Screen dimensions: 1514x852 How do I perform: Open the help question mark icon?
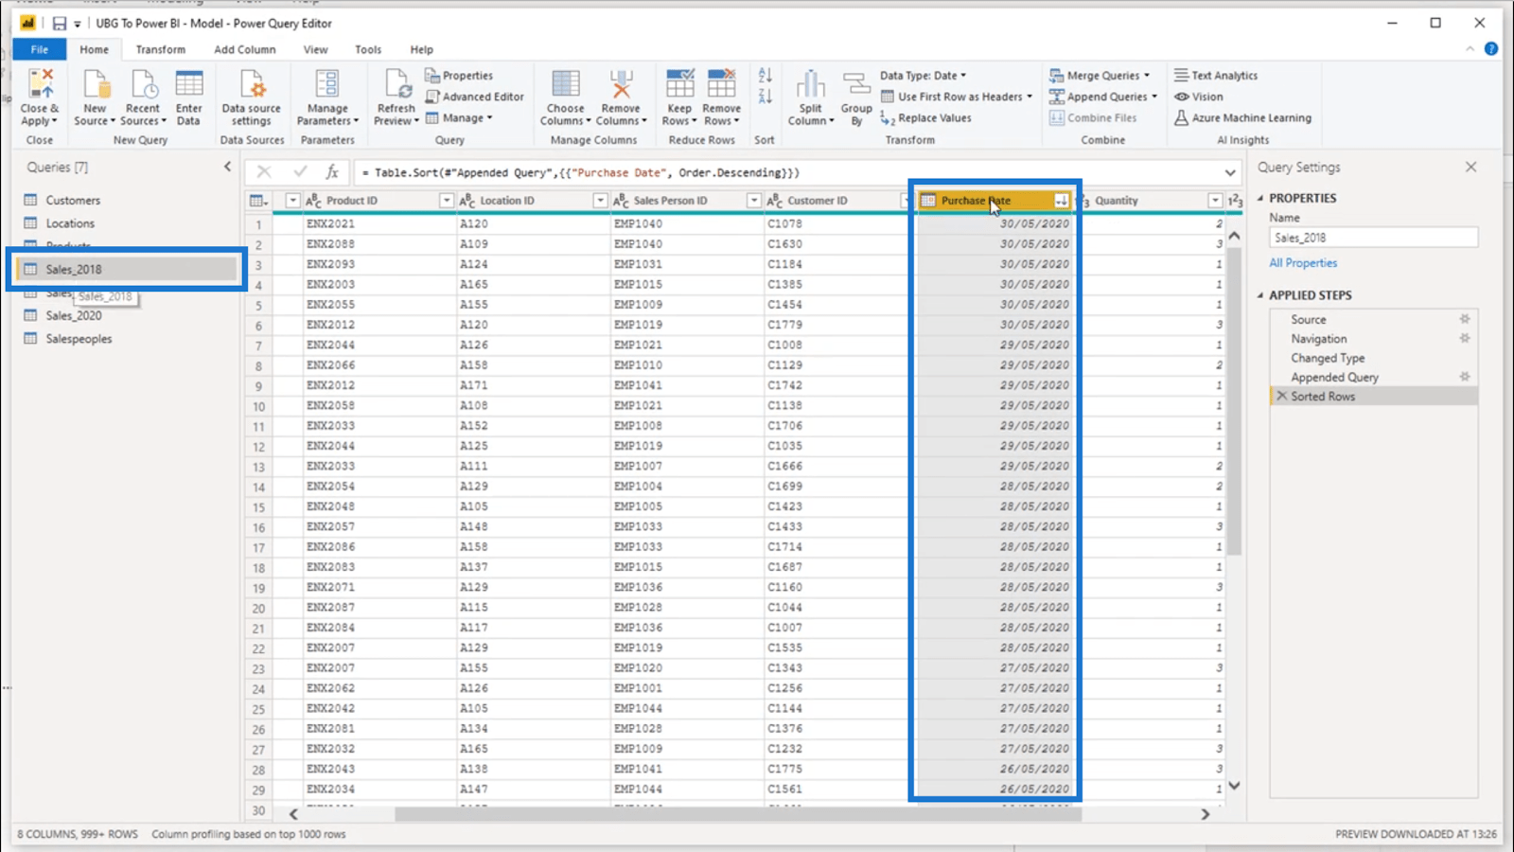(1491, 48)
